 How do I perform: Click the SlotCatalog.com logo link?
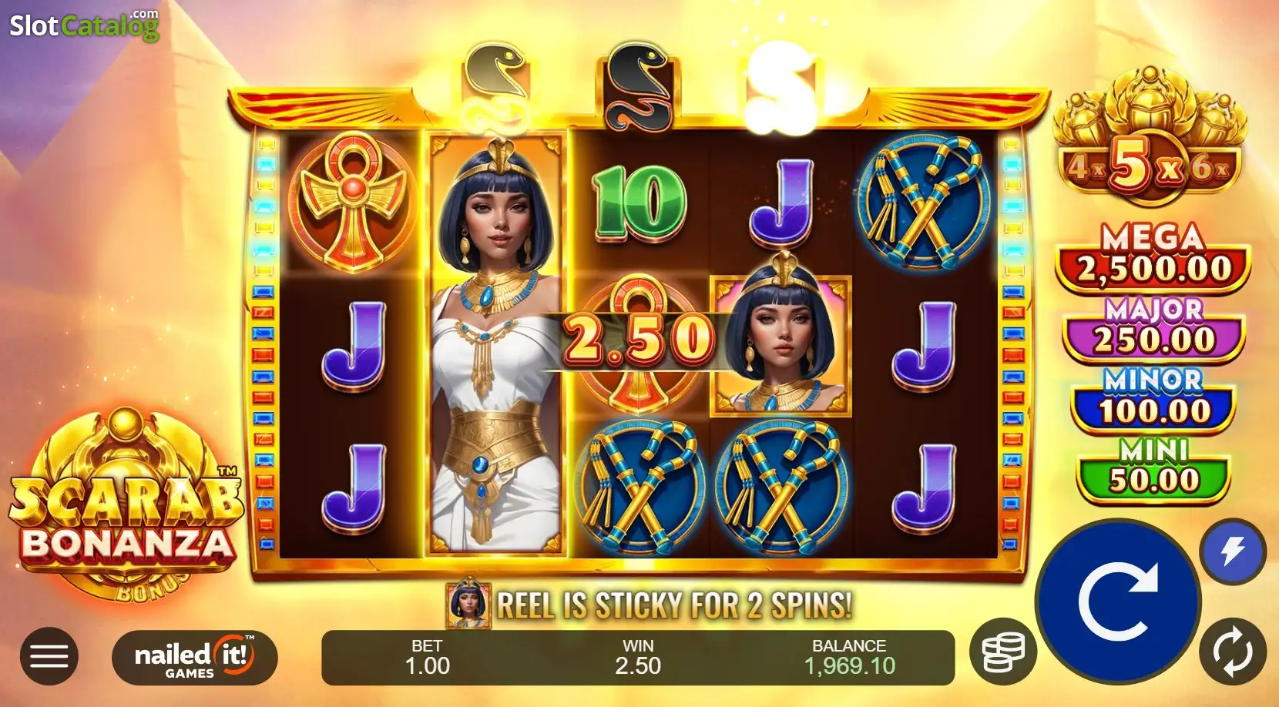tap(84, 25)
